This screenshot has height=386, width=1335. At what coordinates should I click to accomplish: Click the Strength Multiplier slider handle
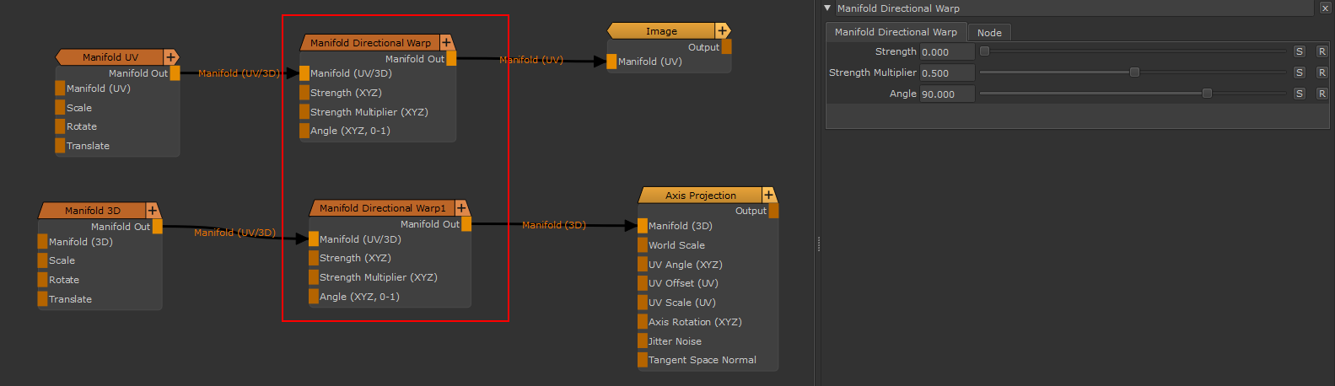tap(1134, 72)
